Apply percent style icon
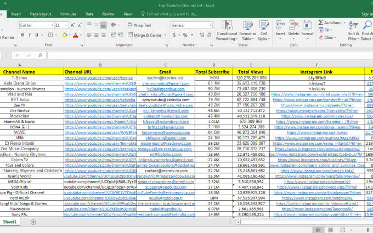373x233 pixels. [185, 35]
